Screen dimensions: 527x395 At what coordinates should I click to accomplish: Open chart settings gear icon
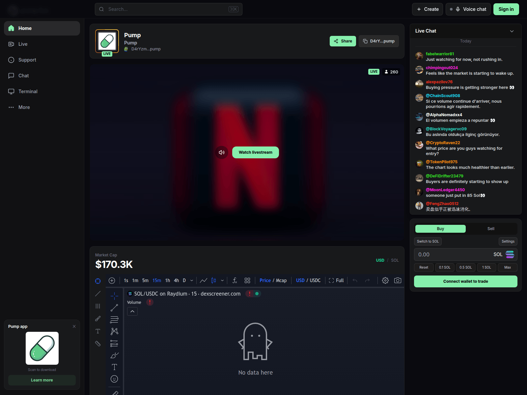[x=385, y=280]
